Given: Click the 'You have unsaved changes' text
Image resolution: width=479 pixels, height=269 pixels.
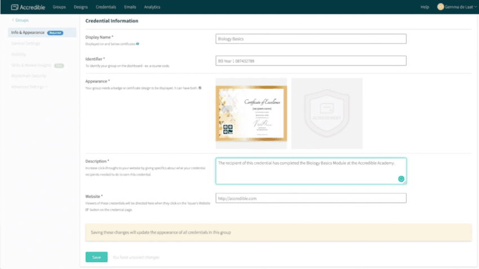Looking at the screenshot, I should pos(136,257).
